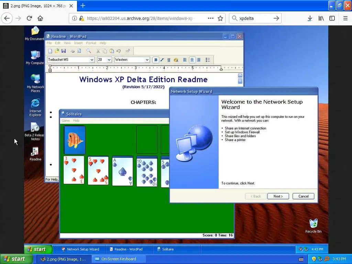Open the Firefox Library icon
The height and width of the screenshot is (264, 352).
click(321, 18)
